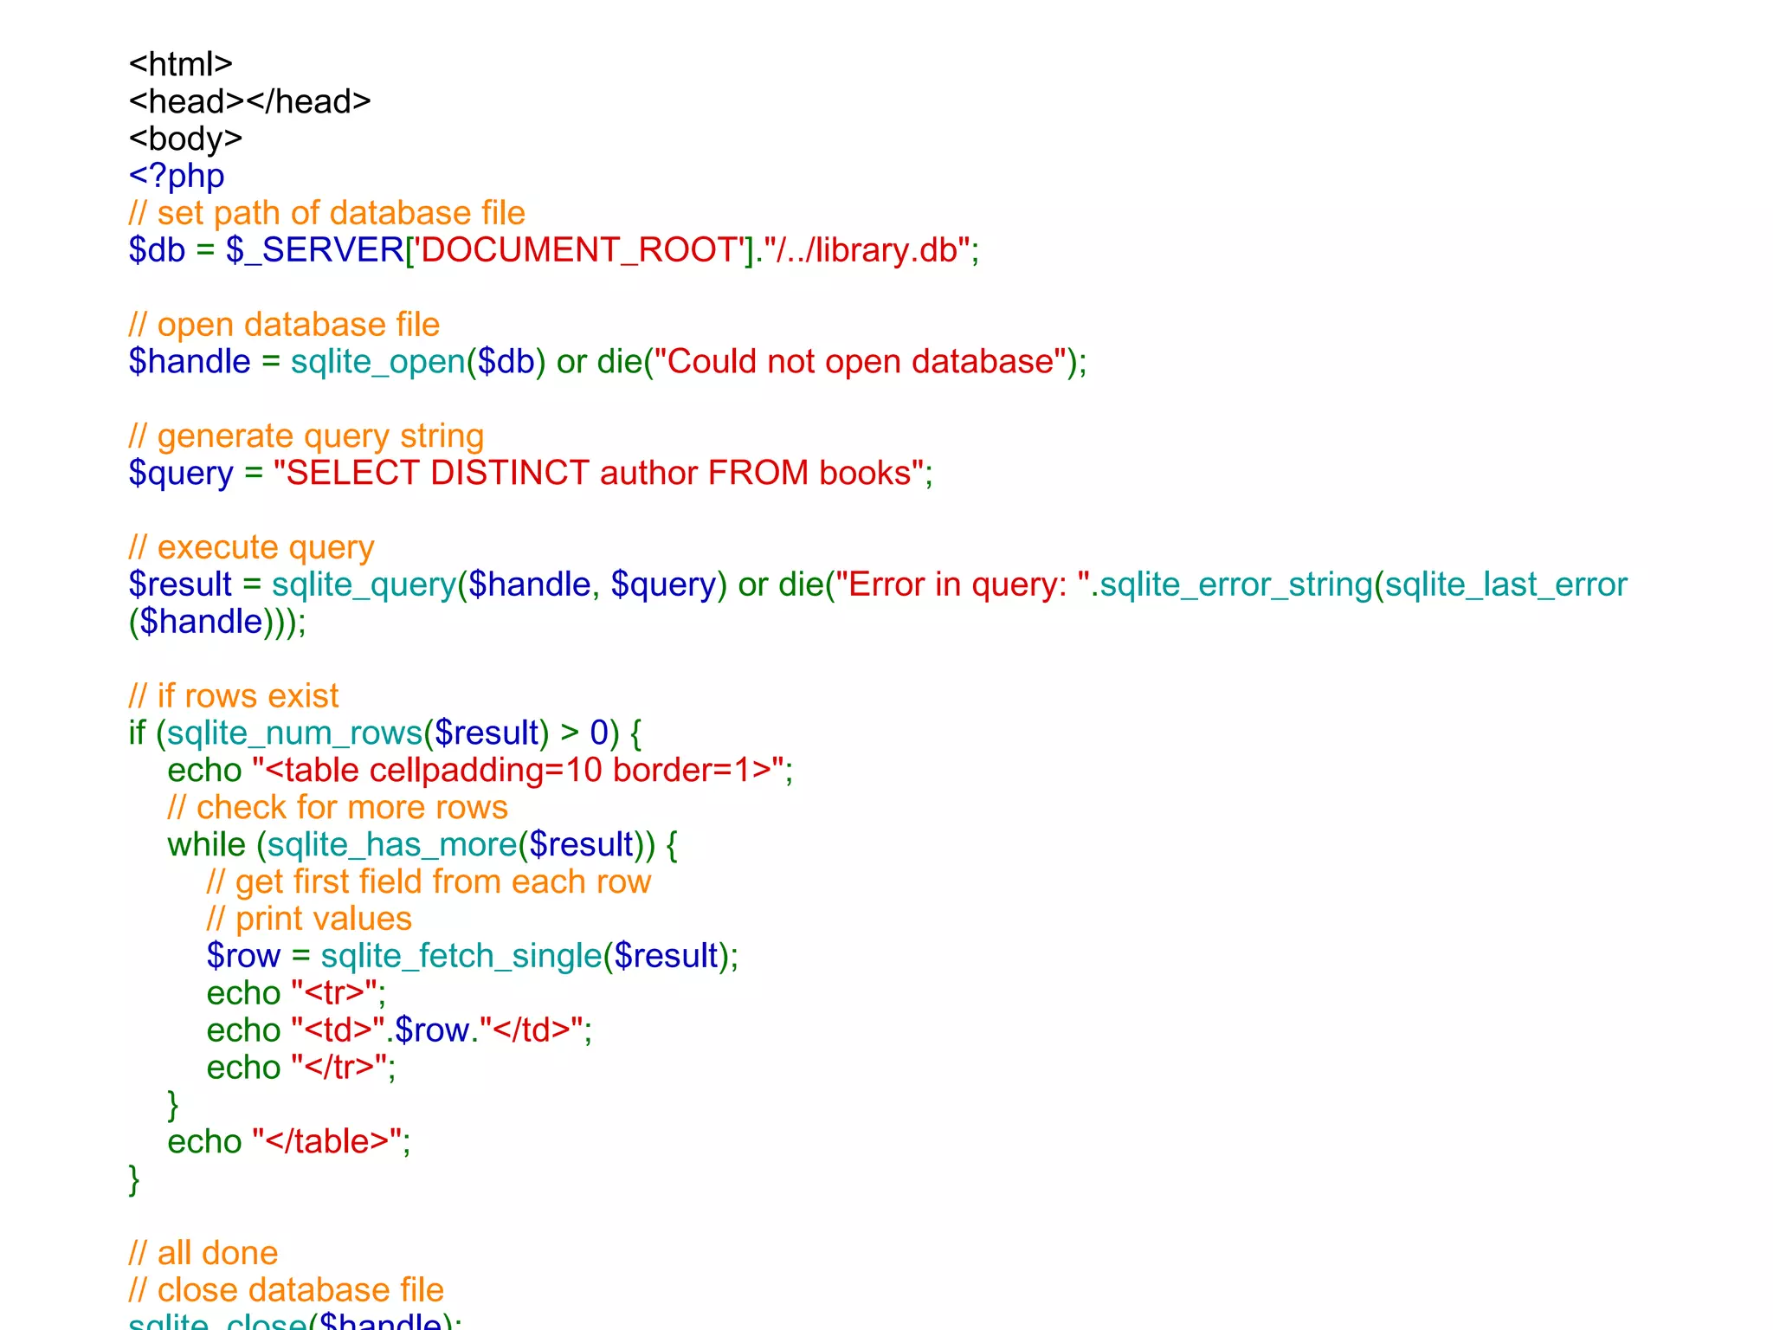Click comment '// close database file'
The width and height of the screenshot is (1773, 1330).
coord(287,1291)
